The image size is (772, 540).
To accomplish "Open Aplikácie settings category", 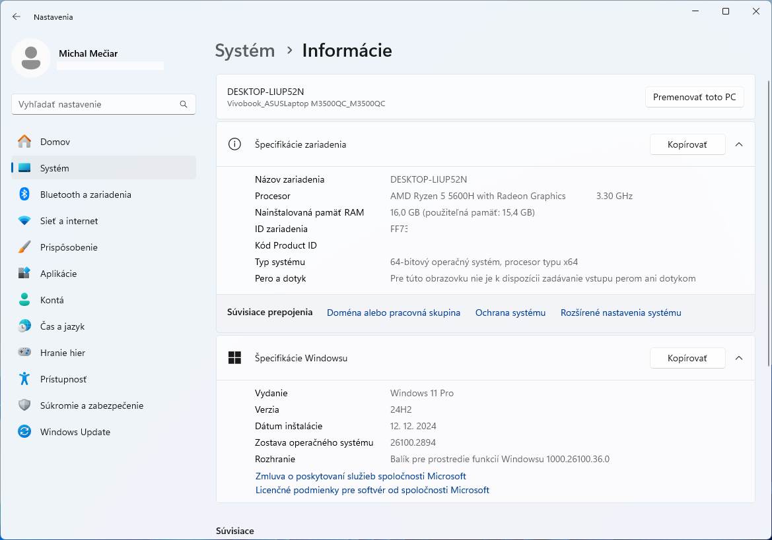I will pyautogui.click(x=104, y=274).
